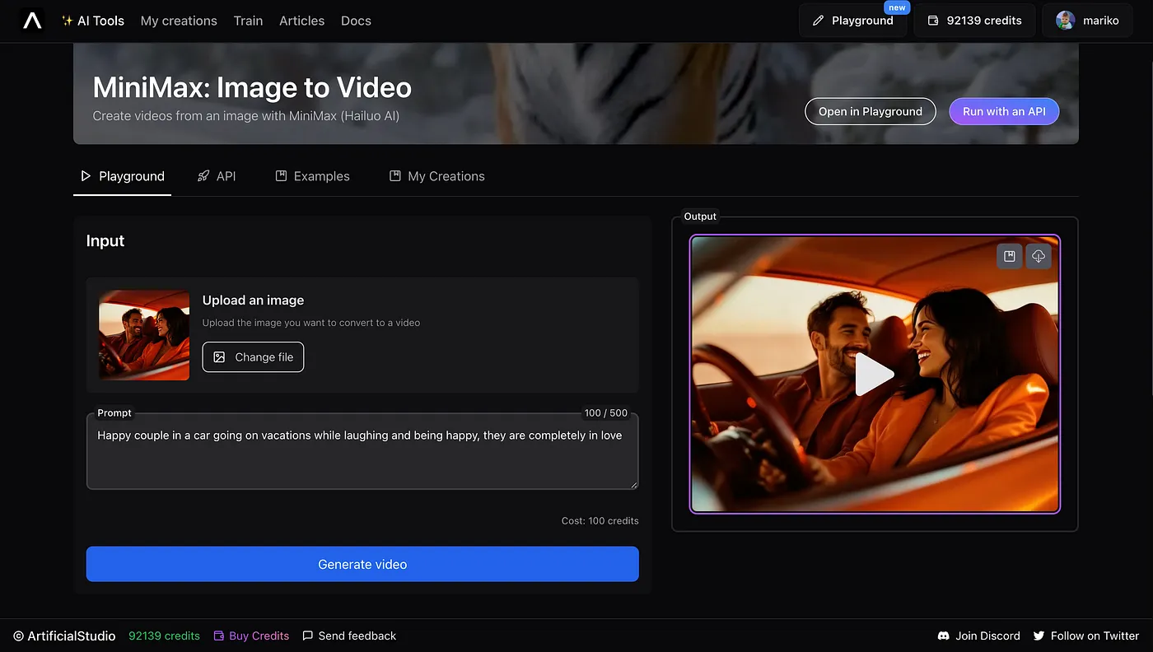Click the green 92139 credits text in footer
The image size is (1153, 652).
[x=164, y=636]
